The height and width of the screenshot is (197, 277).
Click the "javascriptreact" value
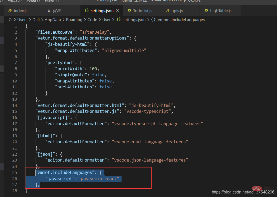(98, 179)
